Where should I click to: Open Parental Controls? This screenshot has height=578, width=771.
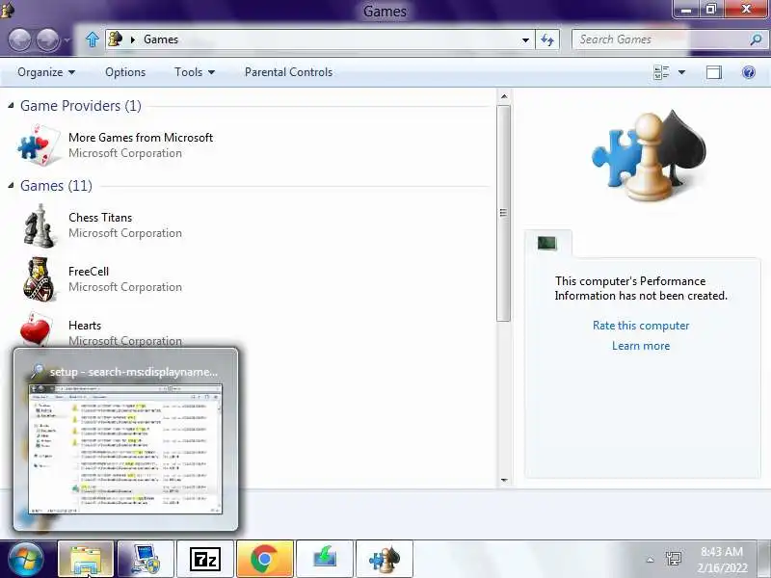[288, 72]
